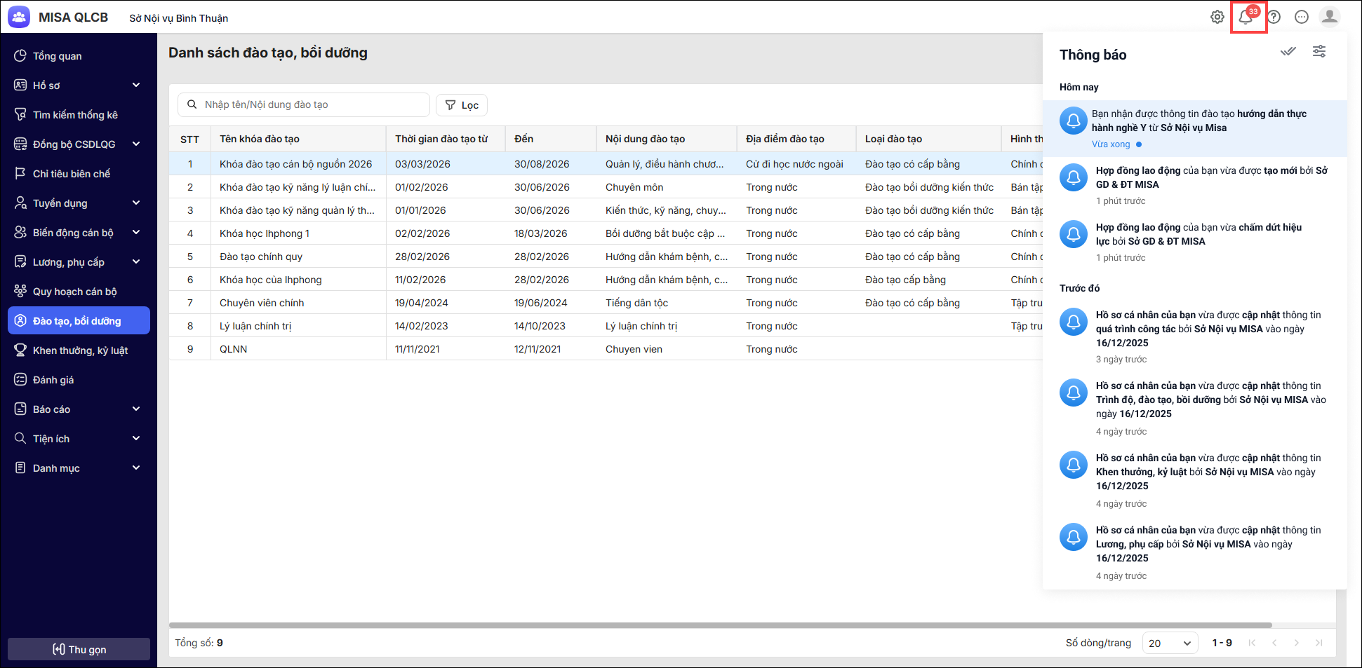1362x668 pixels.
Task: Select row Khóa đào tạo cán bộ nguồn 2026
Action: point(295,164)
